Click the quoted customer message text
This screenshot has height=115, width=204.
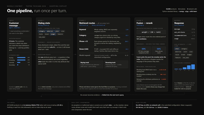(19, 32)
